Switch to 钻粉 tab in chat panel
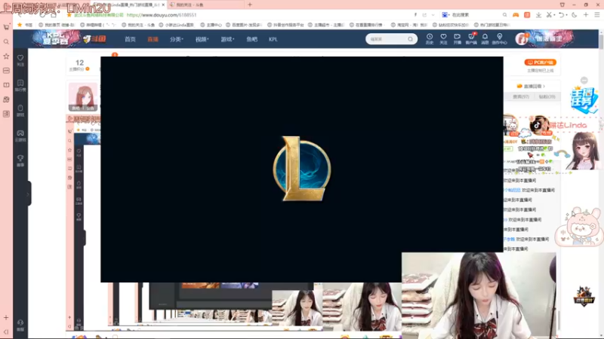The width and height of the screenshot is (604, 339). tap(547, 97)
